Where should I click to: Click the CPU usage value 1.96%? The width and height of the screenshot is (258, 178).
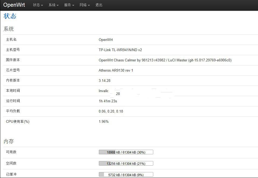tap(104, 121)
